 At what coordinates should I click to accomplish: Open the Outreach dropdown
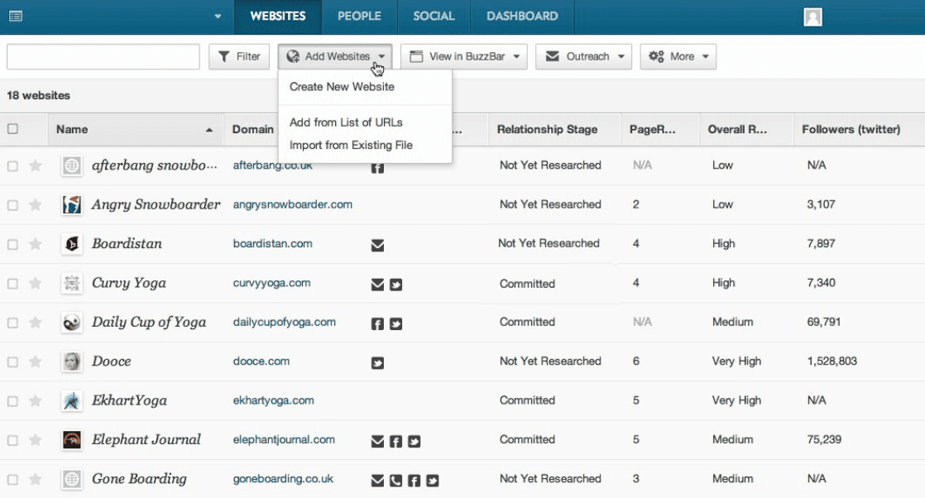[583, 56]
